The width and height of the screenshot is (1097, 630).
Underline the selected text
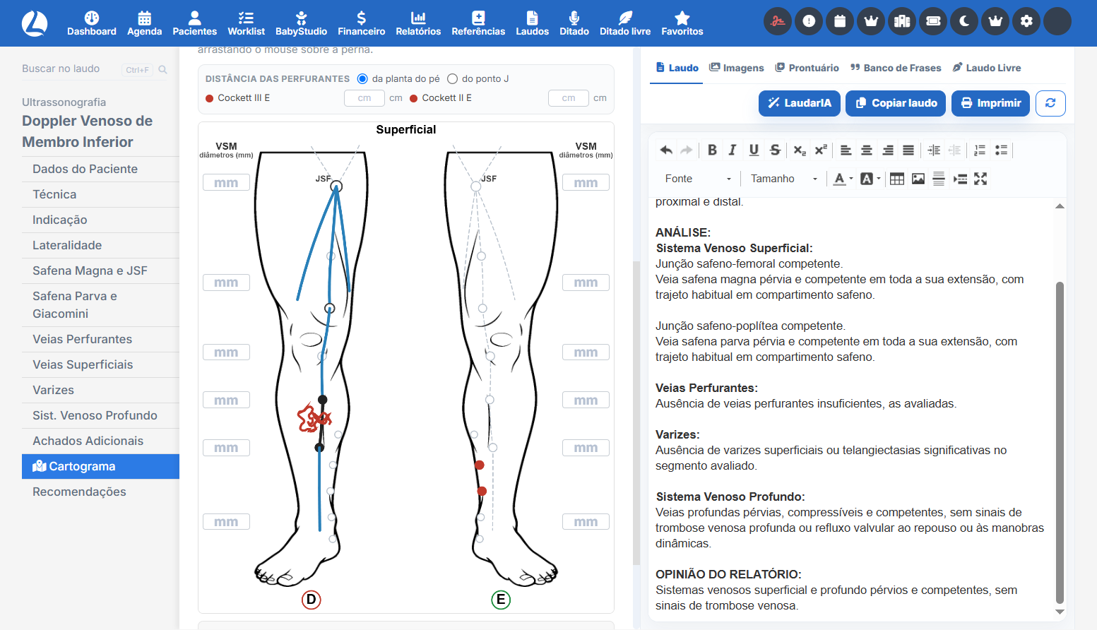(754, 150)
